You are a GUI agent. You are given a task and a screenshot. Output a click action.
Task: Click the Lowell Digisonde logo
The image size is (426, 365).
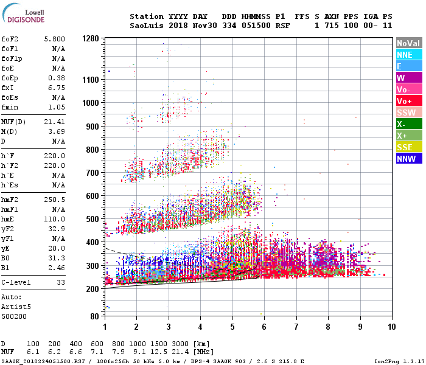click(x=24, y=13)
